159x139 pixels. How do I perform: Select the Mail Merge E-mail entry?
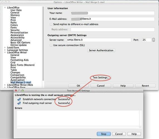(x=21, y=83)
